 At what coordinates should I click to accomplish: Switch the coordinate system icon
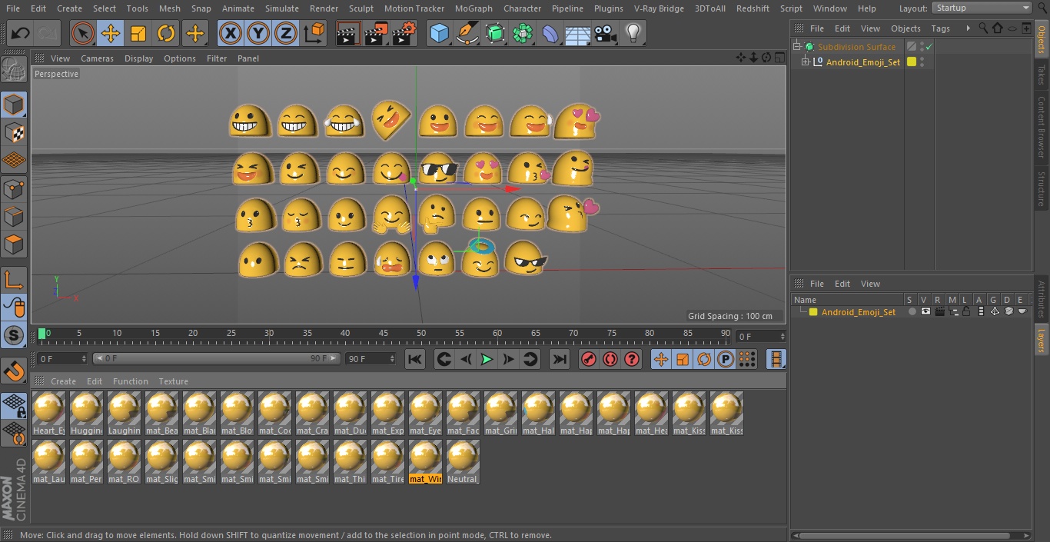tap(314, 34)
